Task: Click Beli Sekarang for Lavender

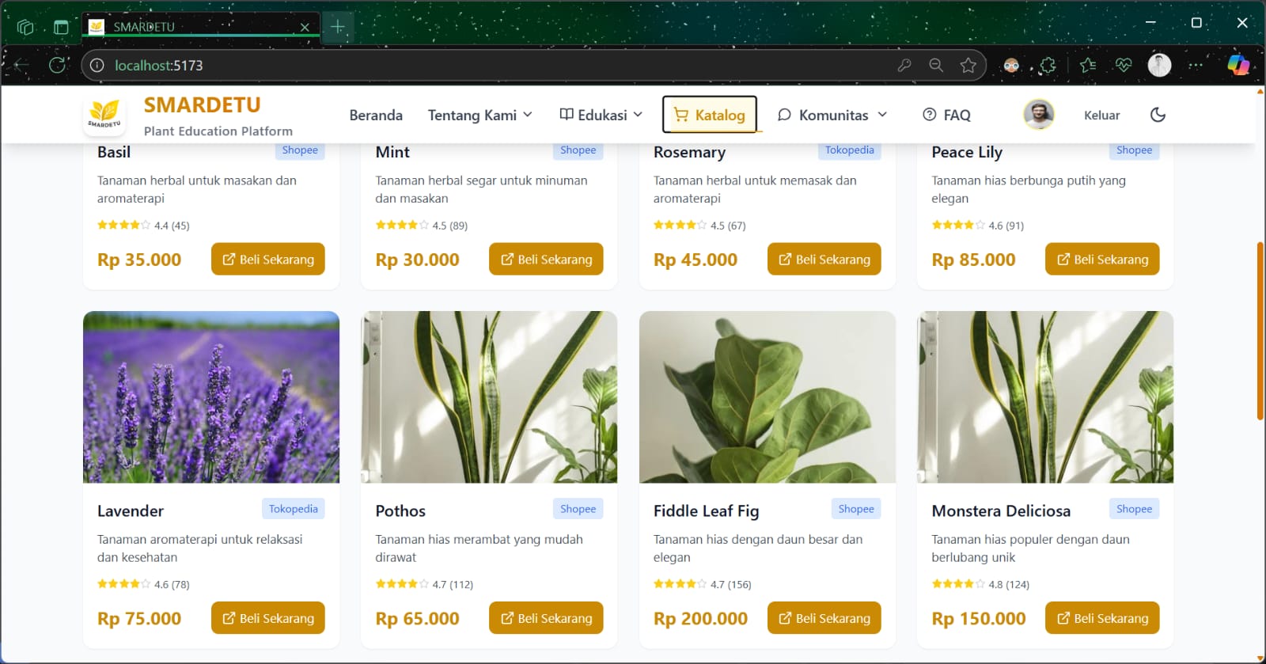Action: [268, 618]
